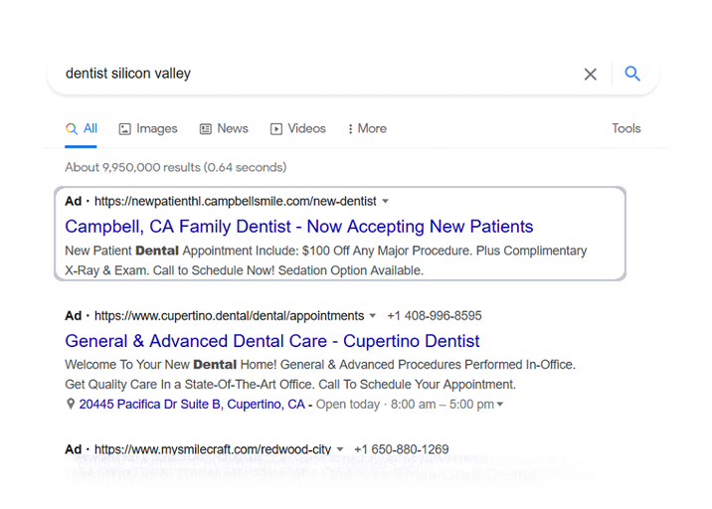Screen dimensions: 712x509
Task: Open the General & Advanced Dental Care link
Action: pos(272,341)
